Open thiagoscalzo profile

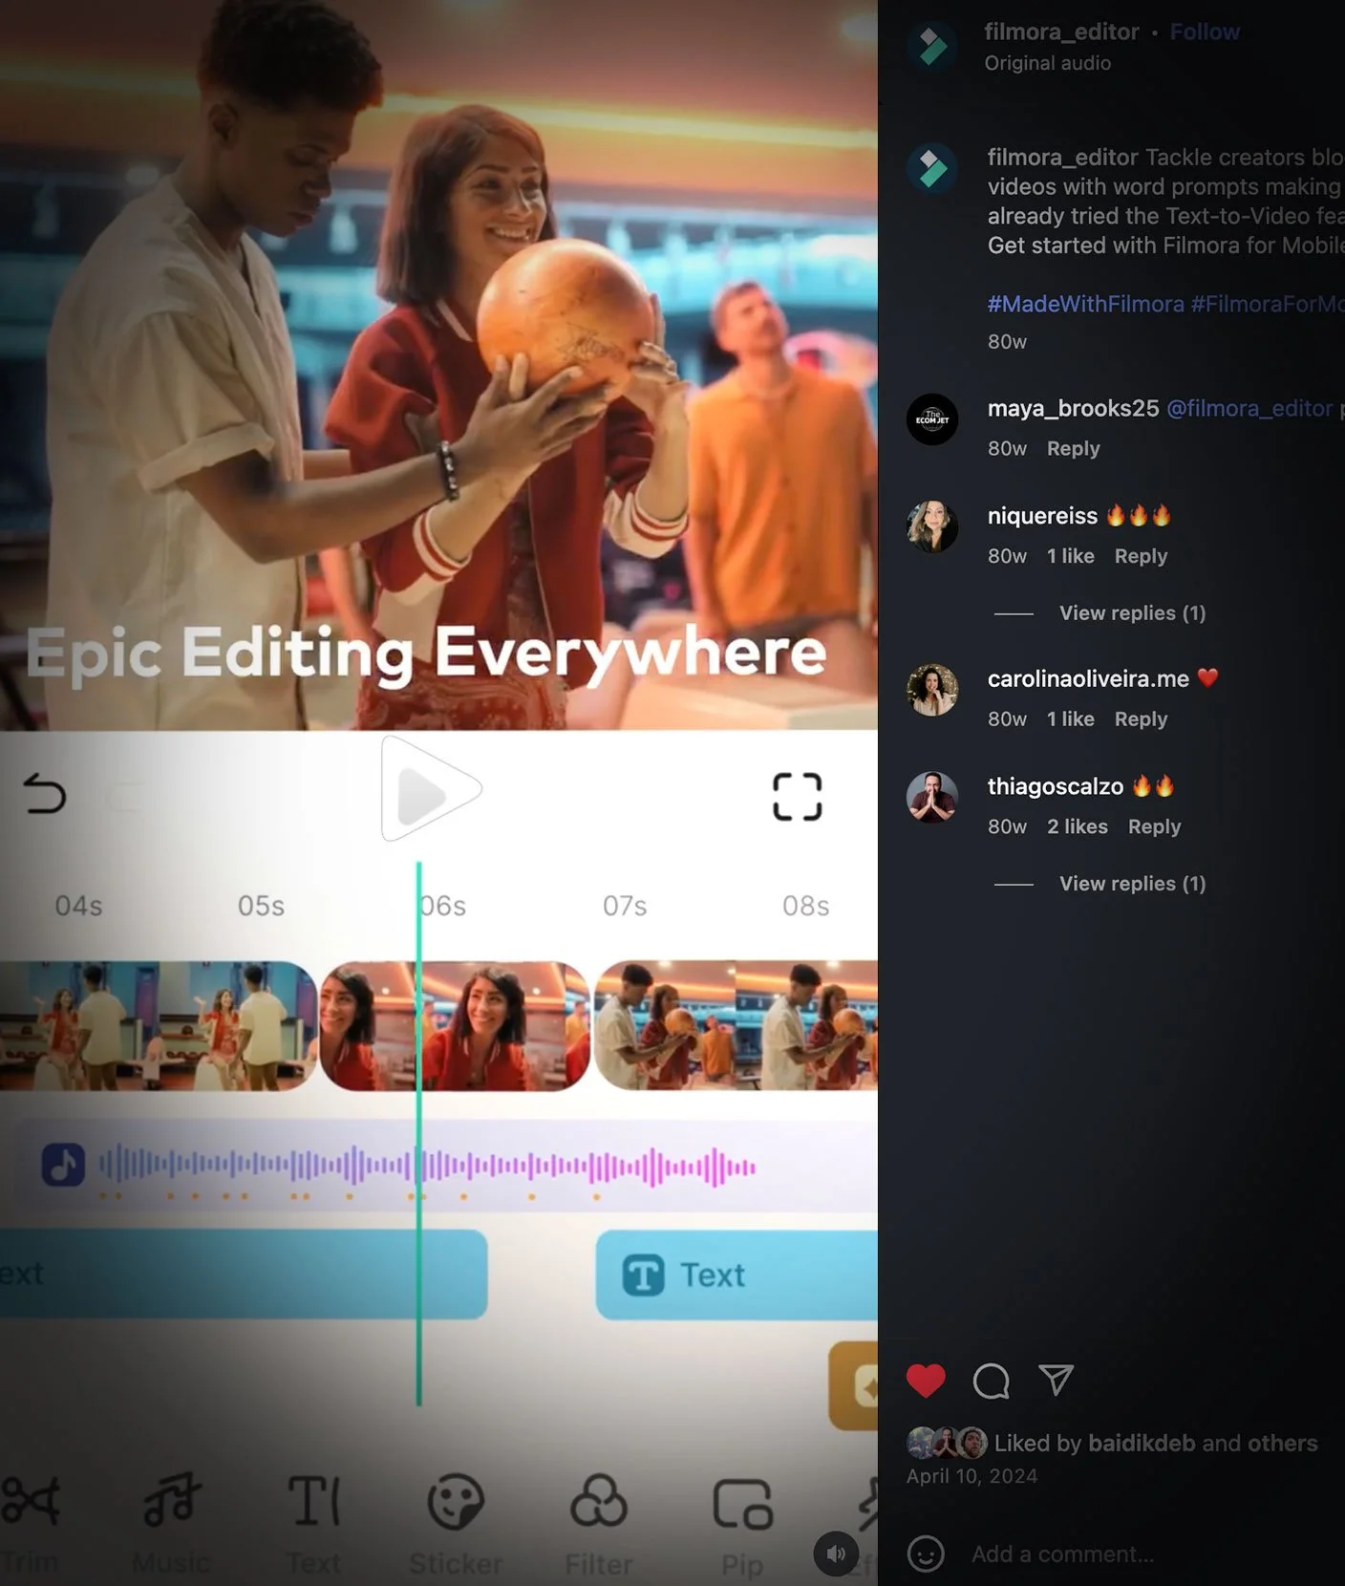1055,786
